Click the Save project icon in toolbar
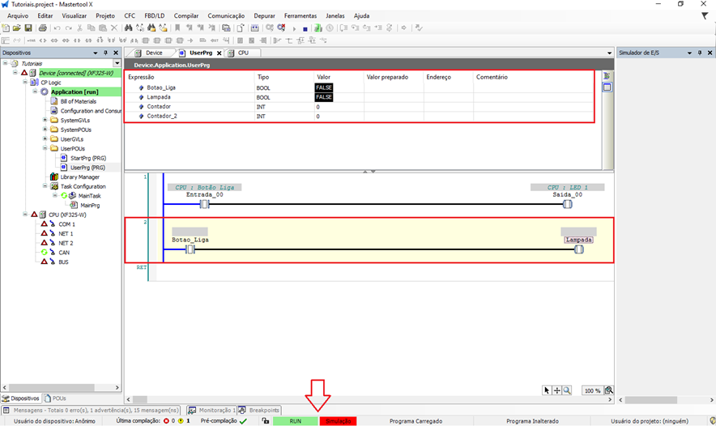Image resolution: width=716 pixels, height=447 pixels. (x=28, y=28)
